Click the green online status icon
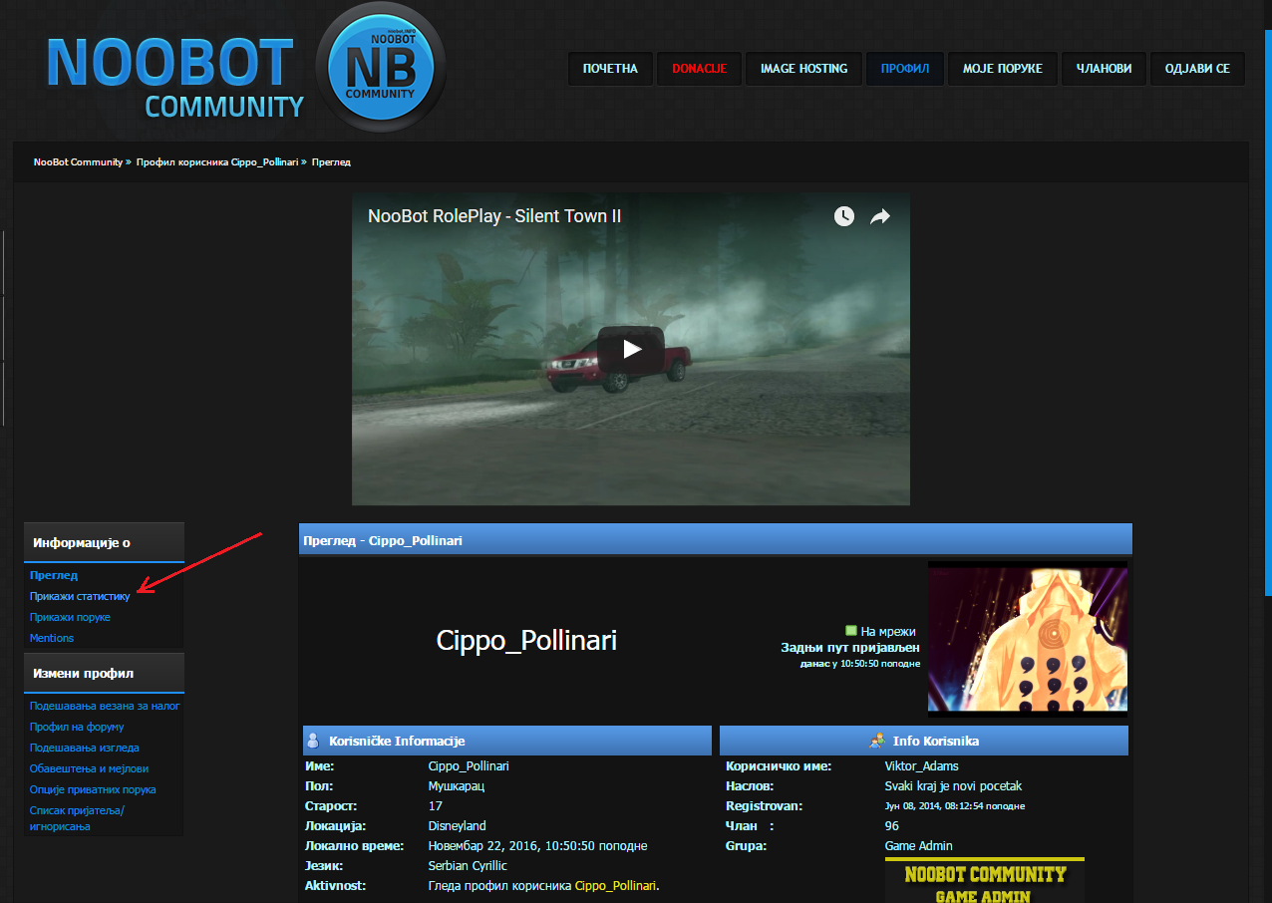 click(850, 631)
